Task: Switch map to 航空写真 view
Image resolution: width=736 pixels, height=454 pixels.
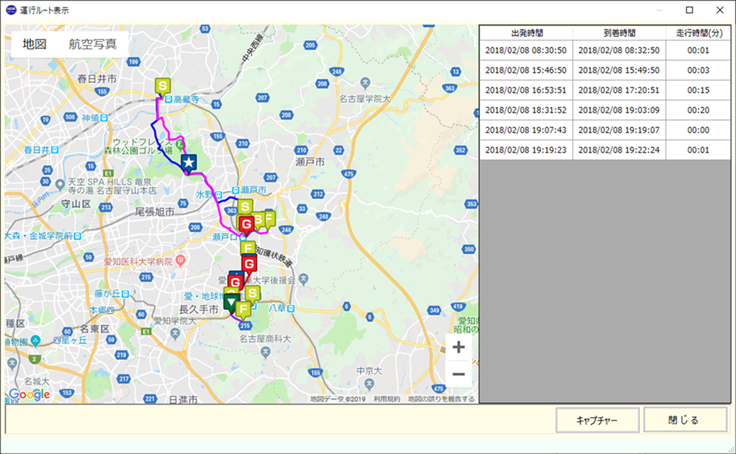Action: (93, 44)
